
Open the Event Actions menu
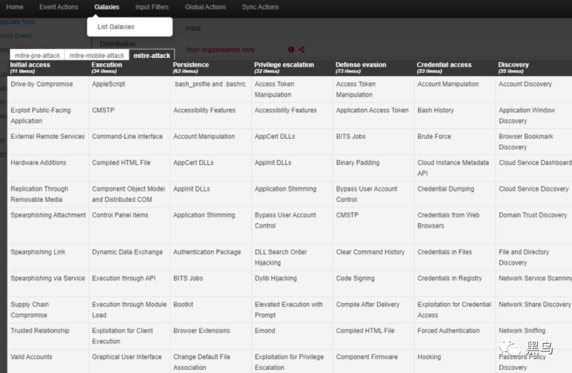[59, 7]
